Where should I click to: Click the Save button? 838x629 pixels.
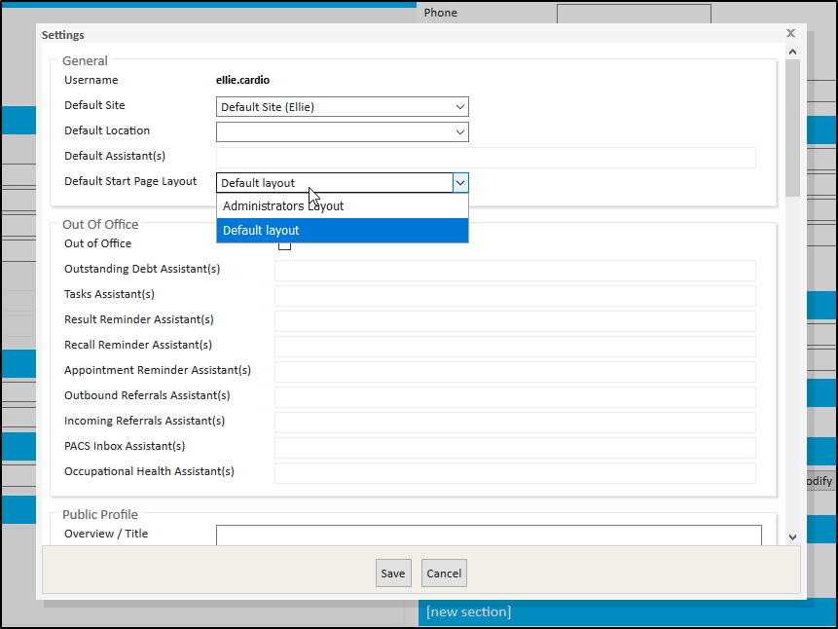(x=393, y=573)
